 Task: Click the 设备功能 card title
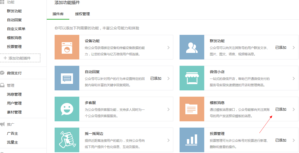(x=92, y=41)
